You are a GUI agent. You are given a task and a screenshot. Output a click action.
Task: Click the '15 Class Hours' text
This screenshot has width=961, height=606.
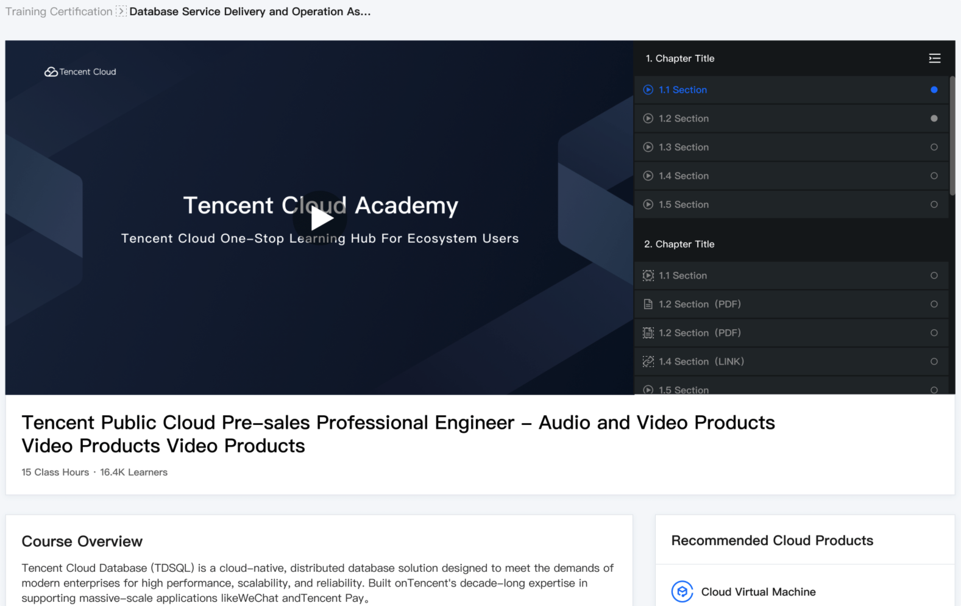click(x=55, y=472)
